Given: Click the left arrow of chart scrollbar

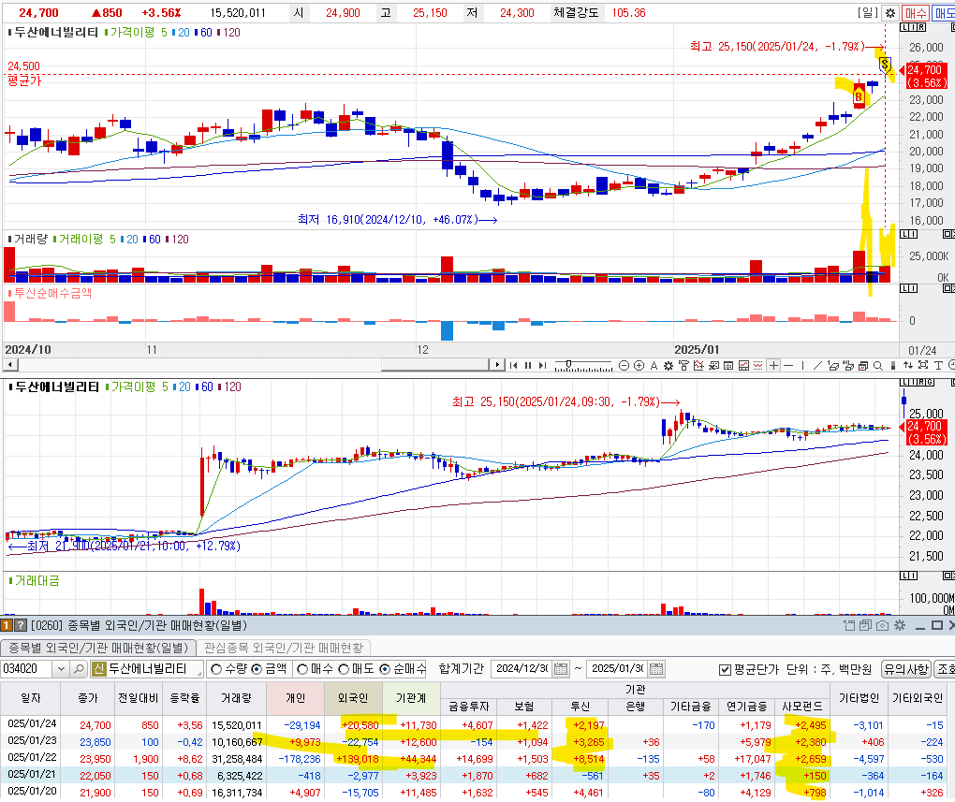Looking at the screenshot, I should (10, 365).
